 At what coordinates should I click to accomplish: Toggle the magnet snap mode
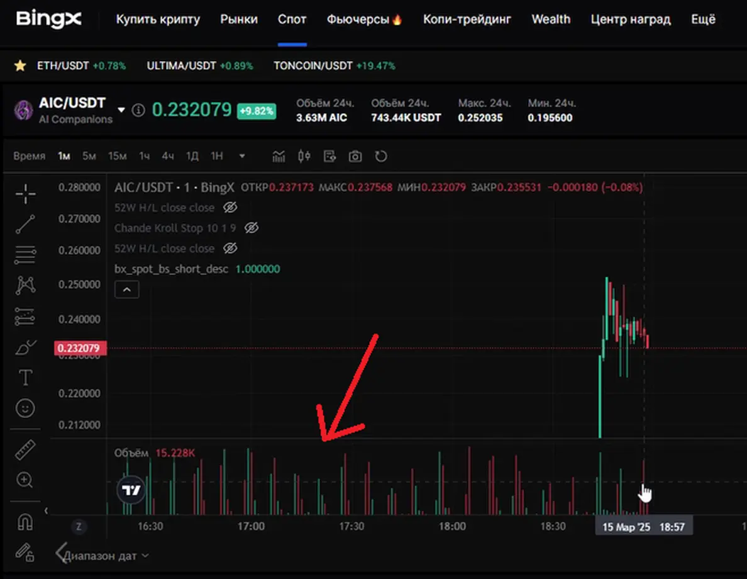coord(25,522)
